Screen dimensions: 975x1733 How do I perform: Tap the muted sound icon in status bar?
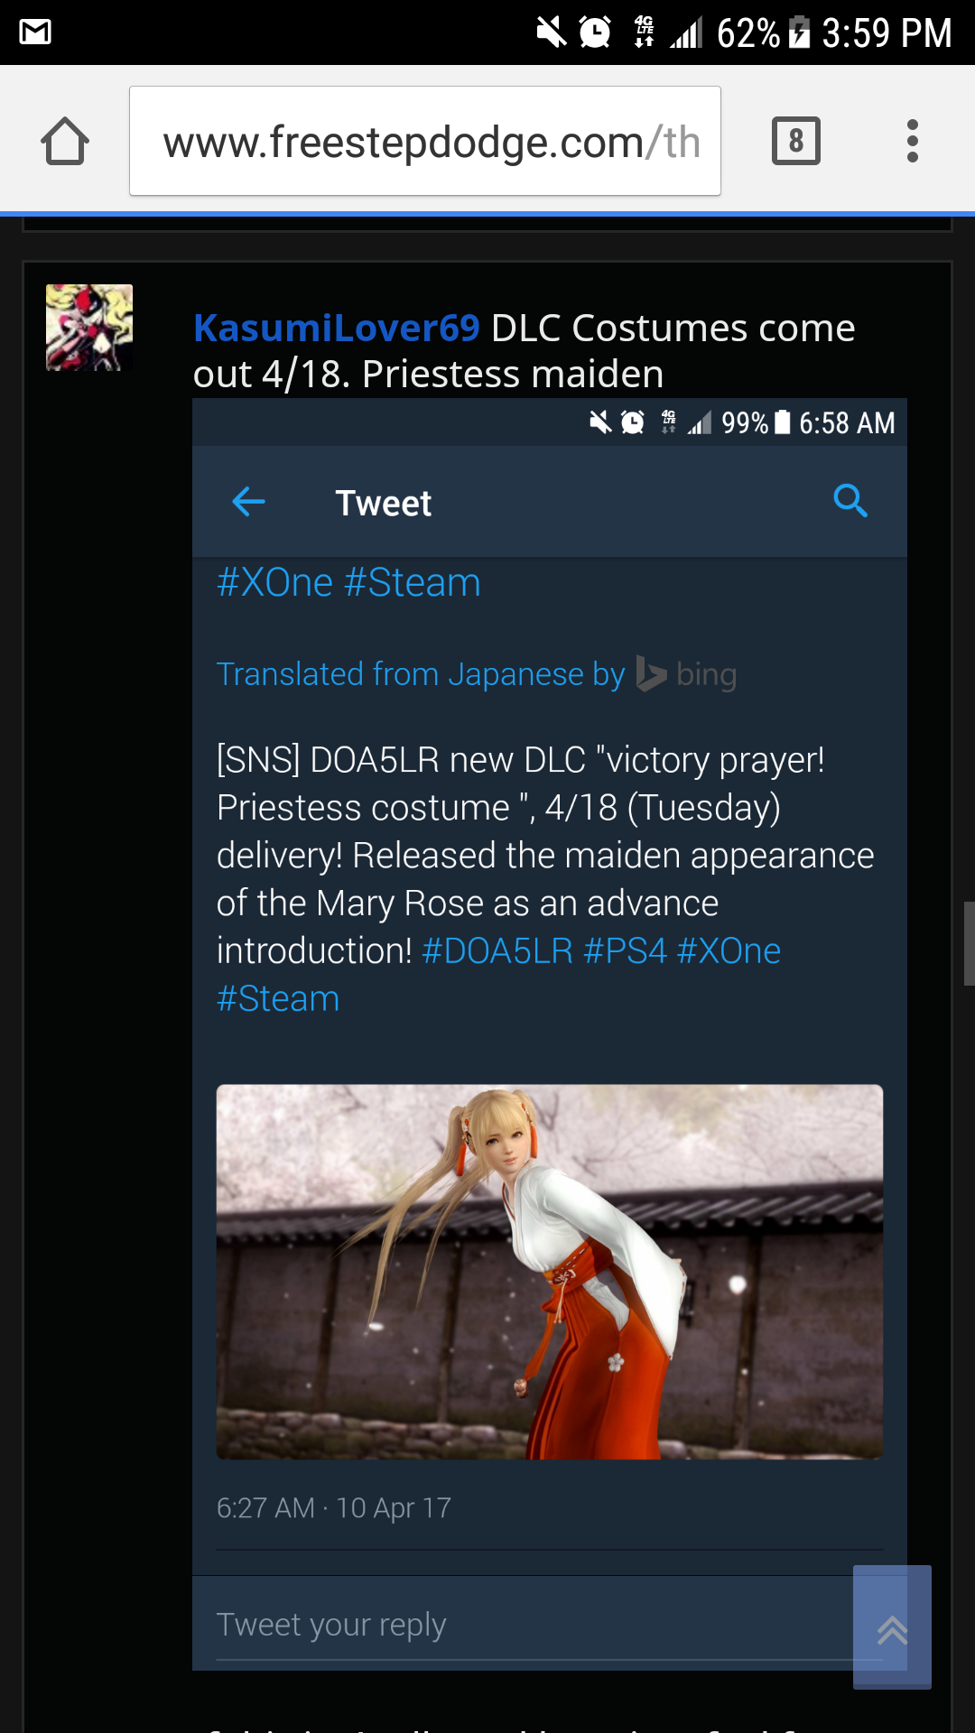click(551, 32)
